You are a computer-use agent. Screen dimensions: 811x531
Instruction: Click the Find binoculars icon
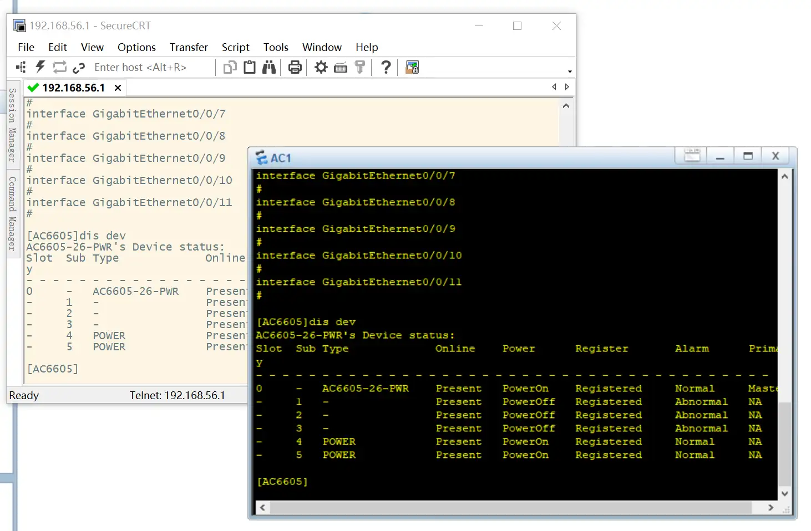tap(269, 67)
